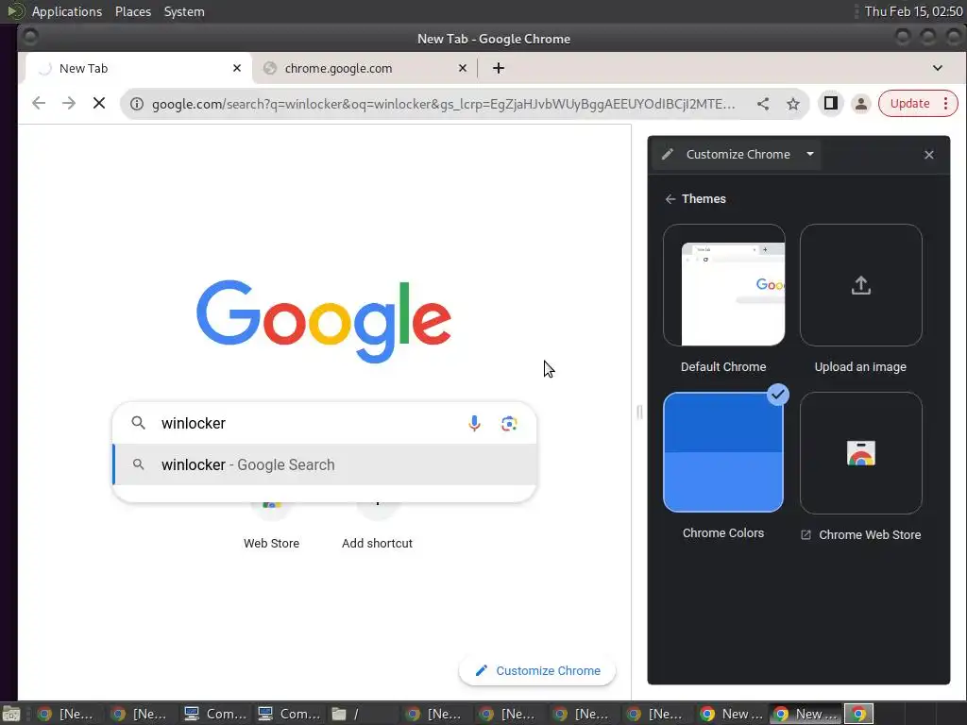
Task: Open the profile avatar menu
Action: [x=861, y=104]
